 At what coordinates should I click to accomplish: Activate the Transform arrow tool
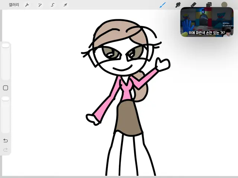65,5
